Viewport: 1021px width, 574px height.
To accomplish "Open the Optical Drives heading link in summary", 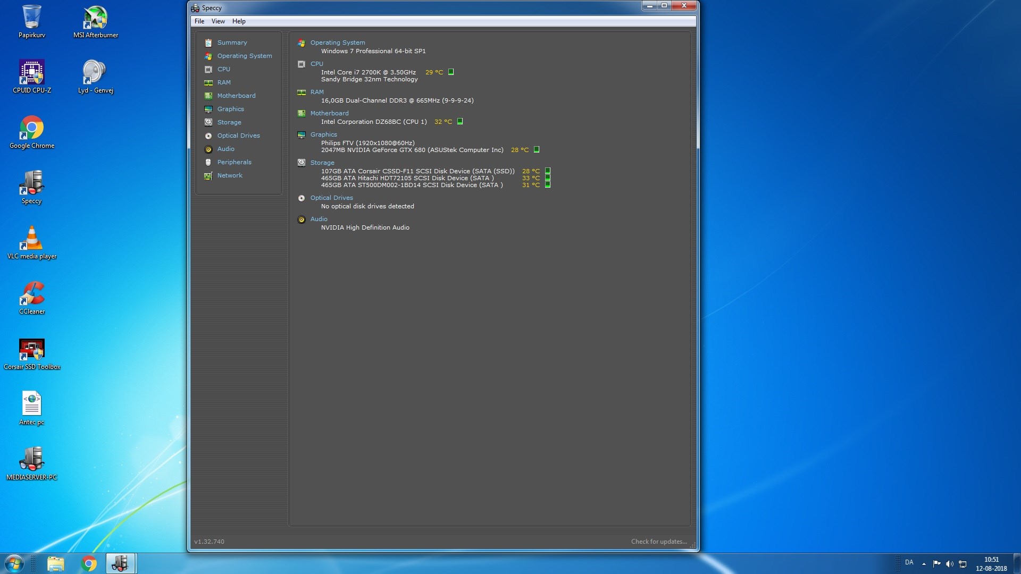I will [x=332, y=198].
